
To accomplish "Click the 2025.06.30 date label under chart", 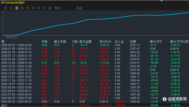I will click(11, 37).
